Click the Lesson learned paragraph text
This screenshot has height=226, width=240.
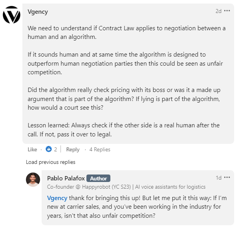(124, 130)
